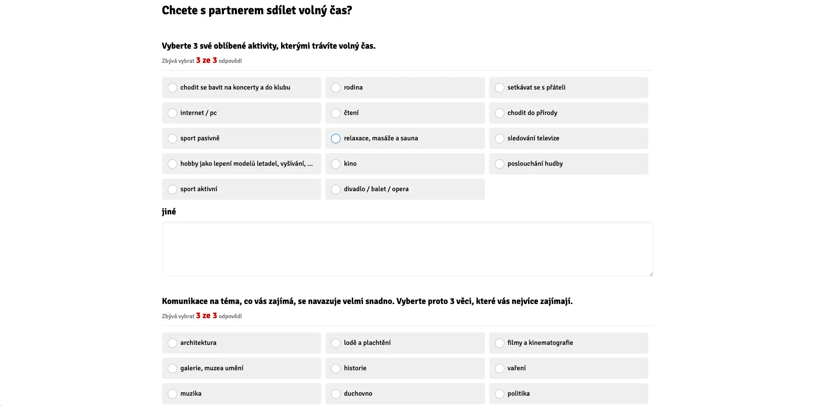The image size is (816, 406).
Task: Select the 'sport aktivní' option
Action: 241,189
